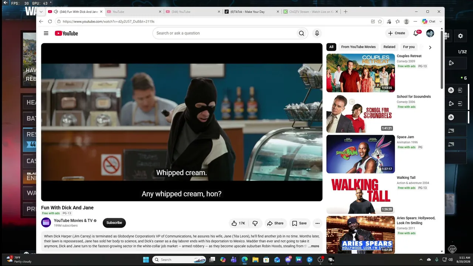This screenshot has width=473, height=266.
Task: Open the Aries Spears Hollywood thumbnail
Action: 361,235
